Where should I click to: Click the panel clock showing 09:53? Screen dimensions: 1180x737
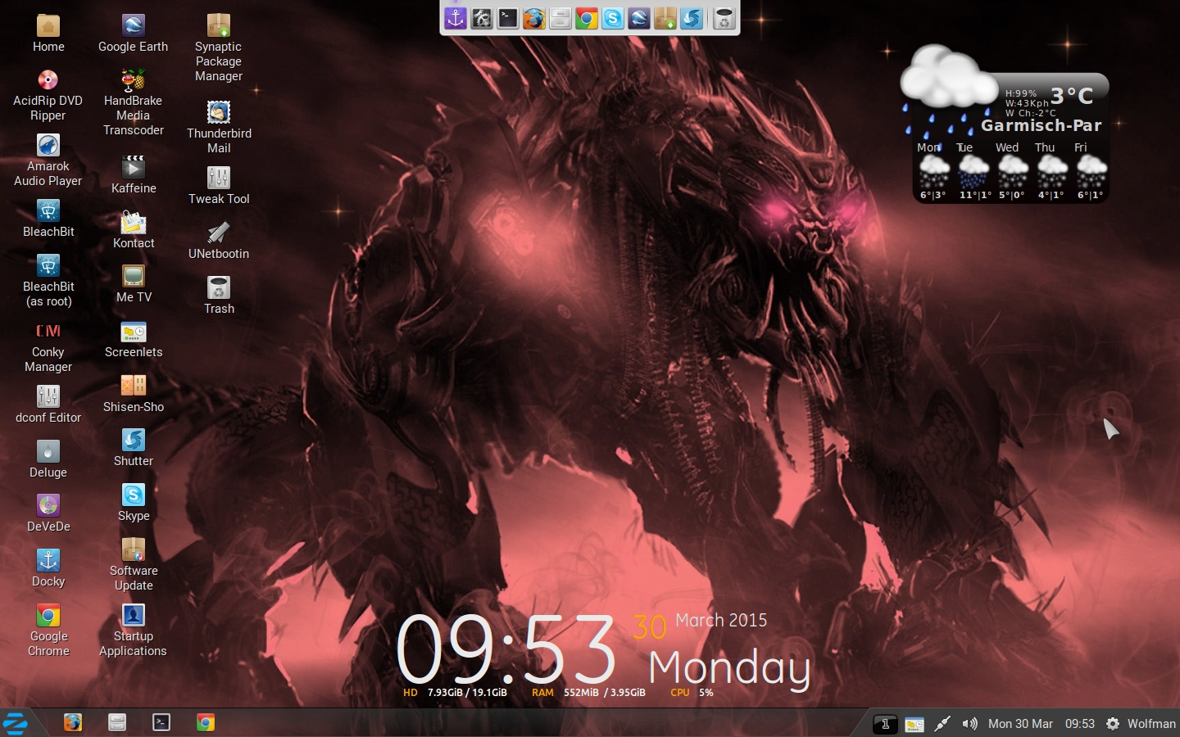pos(1080,724)
